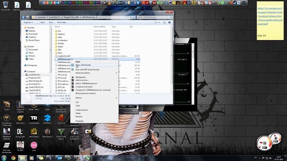Select the pink round desktop icon
Screen dimensions: 287x161
click(34, 146)
